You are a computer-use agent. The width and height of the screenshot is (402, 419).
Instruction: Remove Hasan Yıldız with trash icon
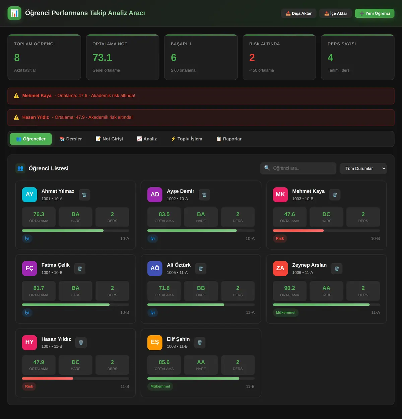pyautogui.click(x=81, y=343)
